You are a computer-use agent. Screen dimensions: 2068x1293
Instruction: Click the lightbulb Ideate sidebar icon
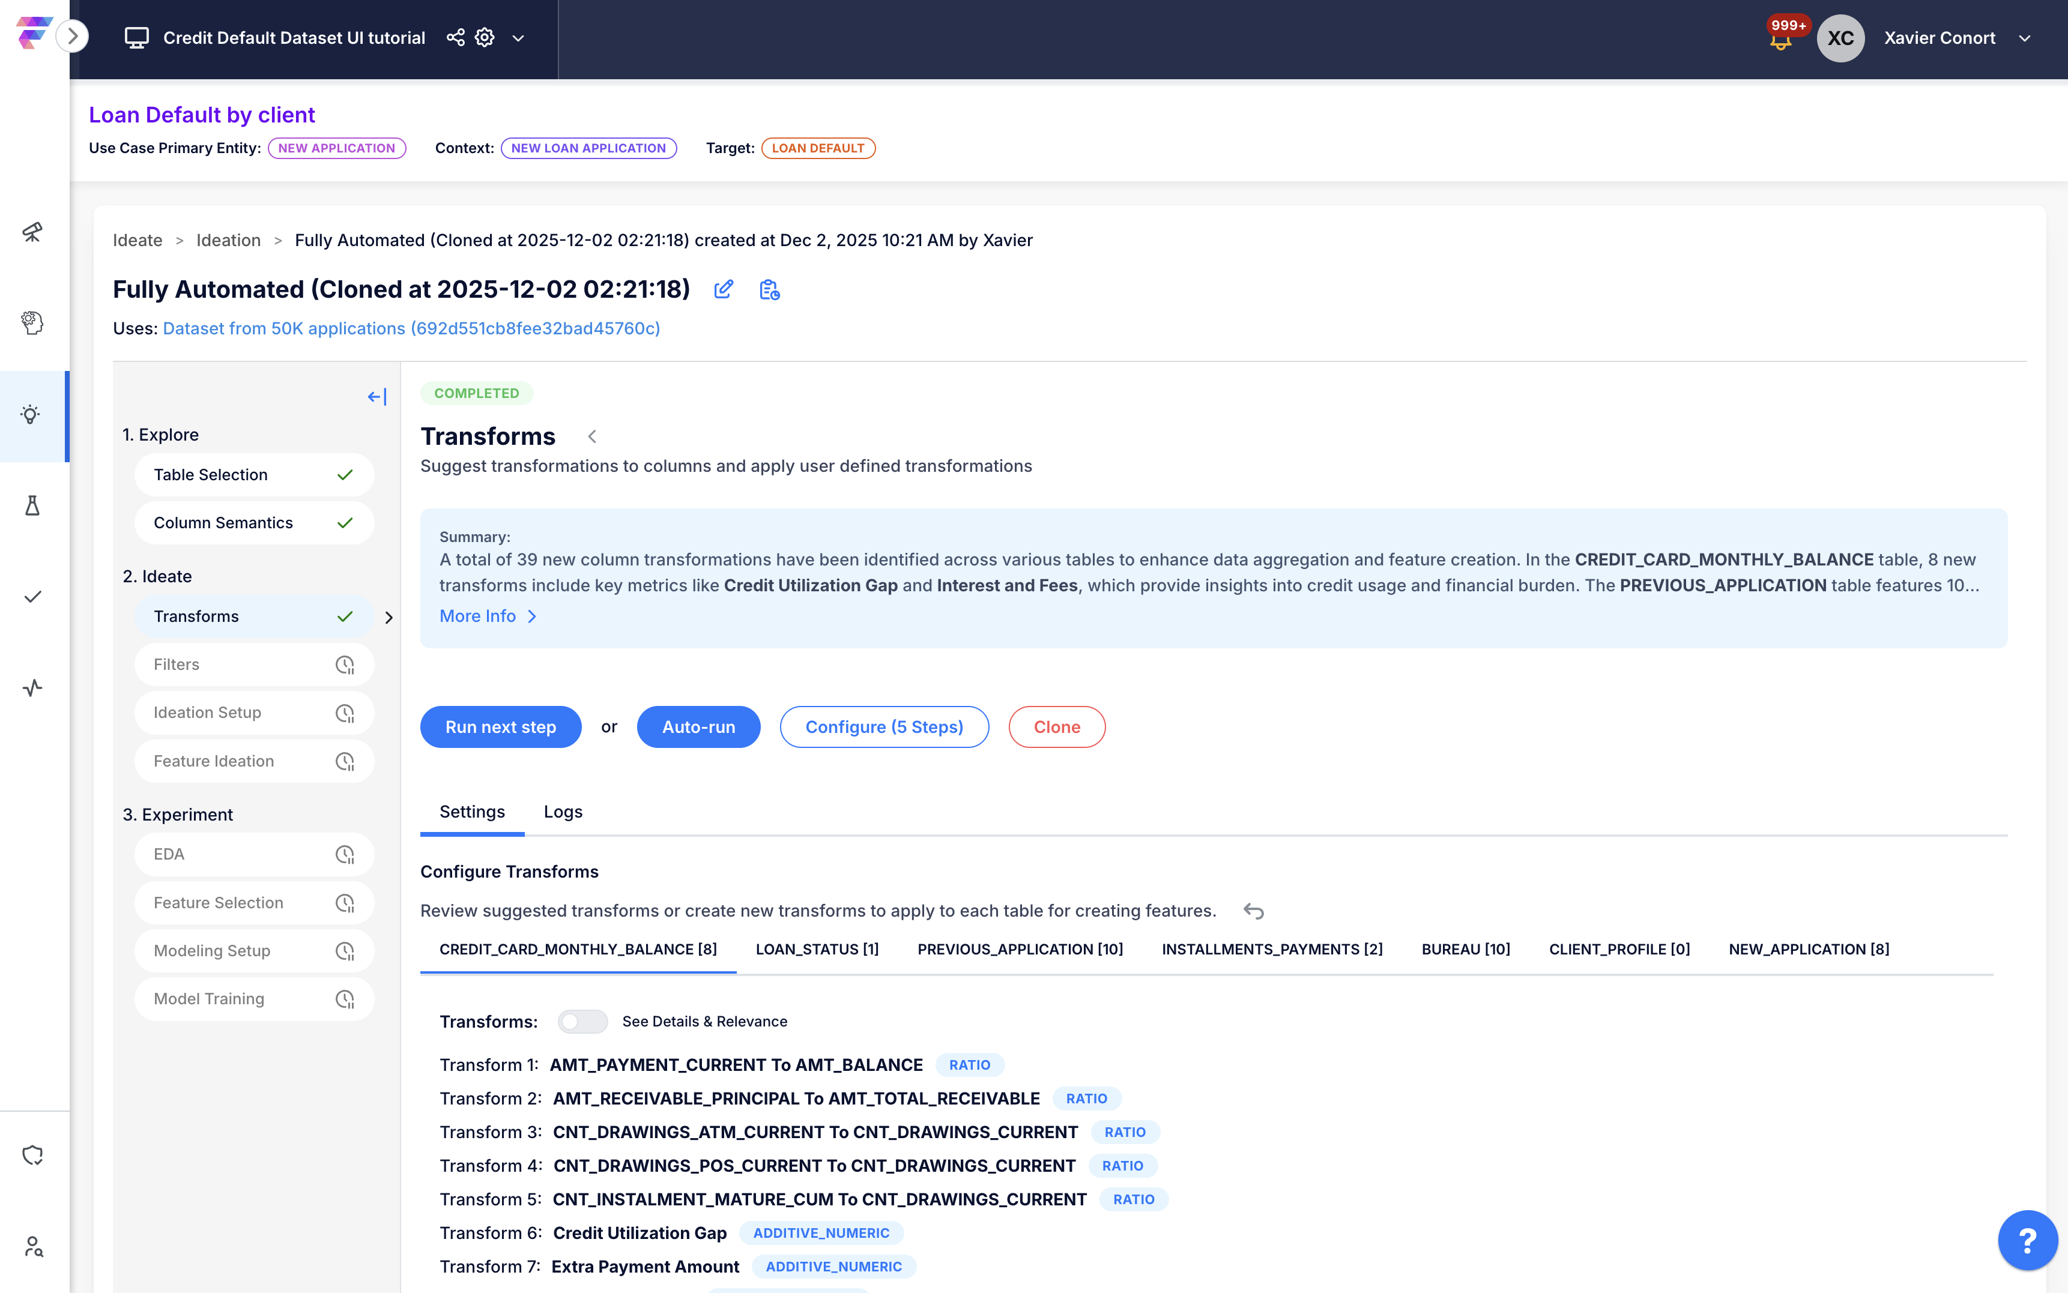(32, 415)
